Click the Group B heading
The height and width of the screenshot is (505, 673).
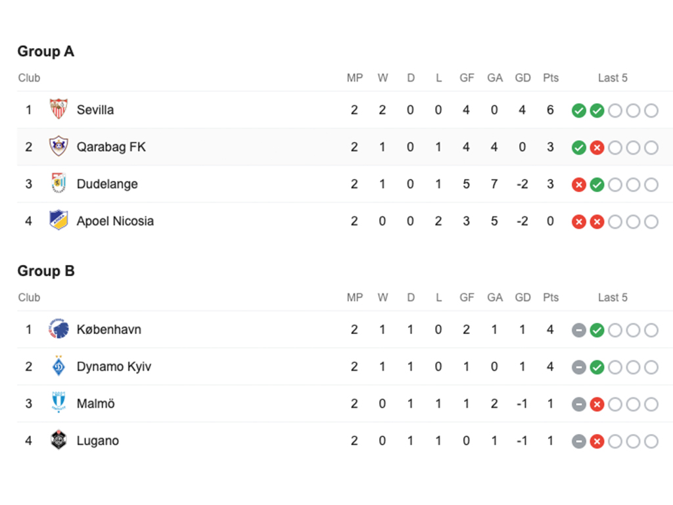point(46,271)
